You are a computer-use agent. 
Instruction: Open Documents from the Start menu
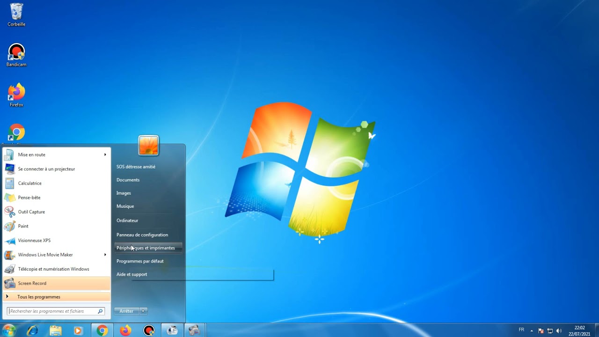(128, 180)
